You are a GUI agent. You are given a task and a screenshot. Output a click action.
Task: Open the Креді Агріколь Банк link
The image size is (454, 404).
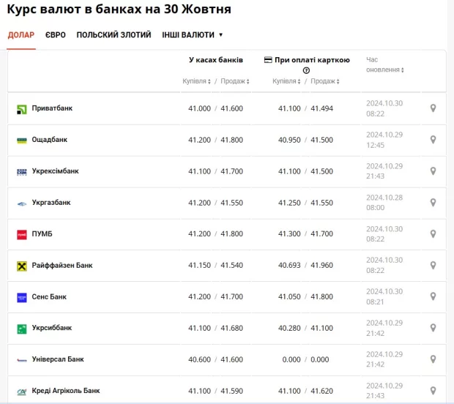point(66,391)
